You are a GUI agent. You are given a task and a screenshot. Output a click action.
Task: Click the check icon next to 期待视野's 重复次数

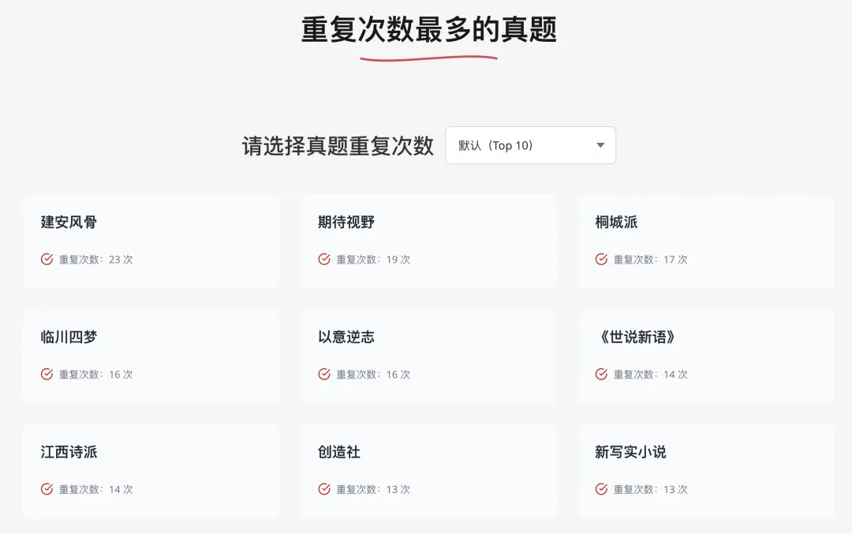click(323, 259)
